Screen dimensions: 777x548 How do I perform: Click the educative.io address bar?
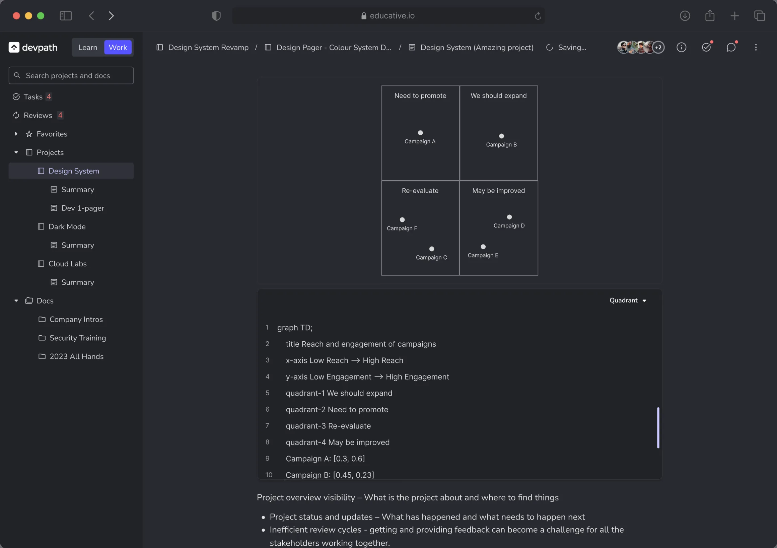point(388,15)
